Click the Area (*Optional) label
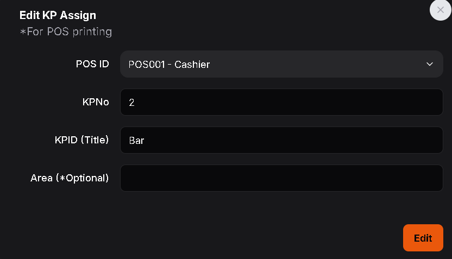Image resolution: width=452 pixels, height=259 pixels. (70, 178)
